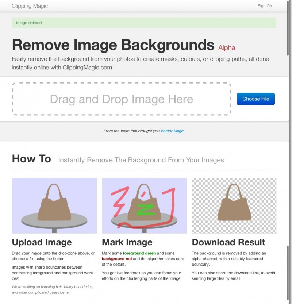Click the Download Result transparent thumbnail
The image size is (292, 304).
pyautogui.click(x=234, y=205)
